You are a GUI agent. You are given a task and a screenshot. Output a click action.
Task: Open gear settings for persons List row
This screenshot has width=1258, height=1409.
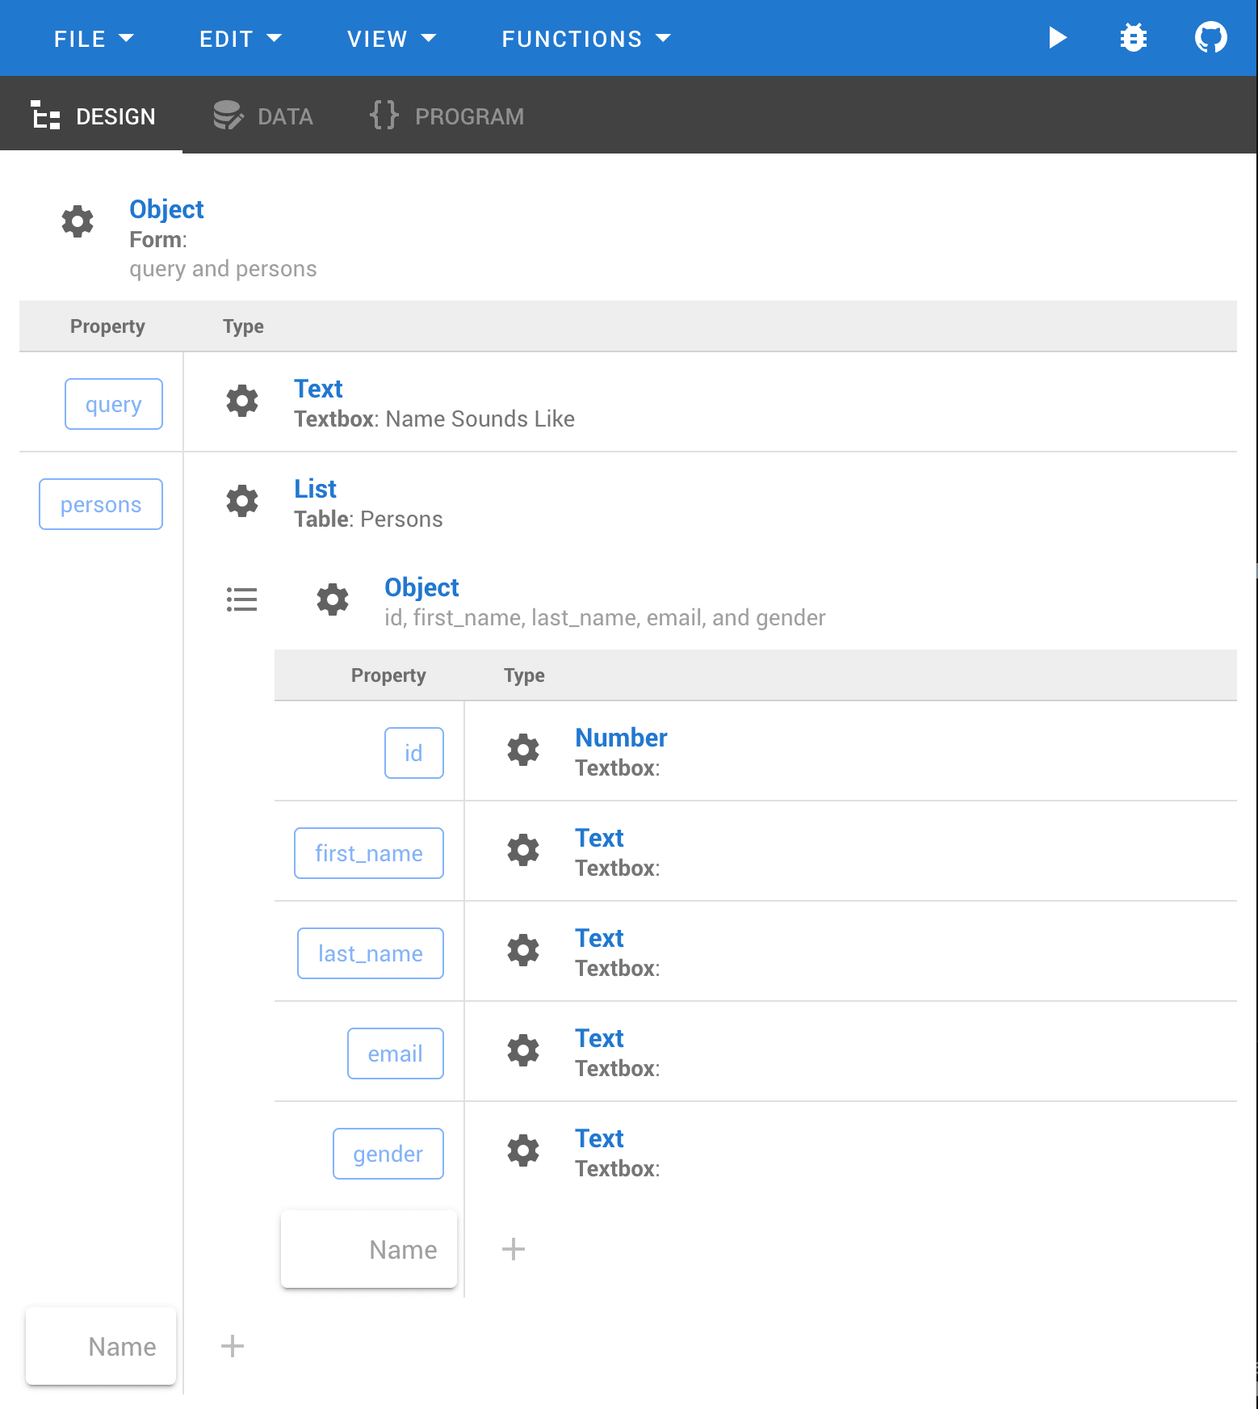(242, 501)
